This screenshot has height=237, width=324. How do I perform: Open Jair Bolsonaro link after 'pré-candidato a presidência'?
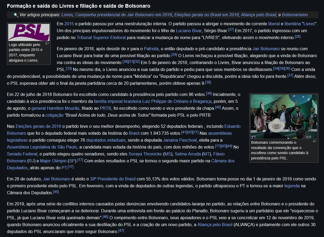(x=265, y=49)
